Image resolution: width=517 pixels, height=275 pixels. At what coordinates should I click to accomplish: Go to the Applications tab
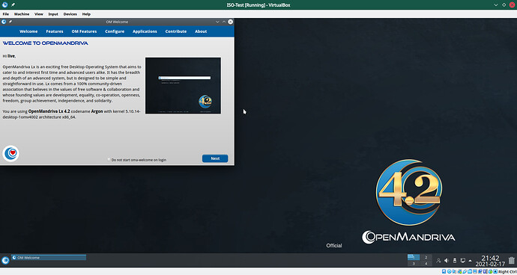pos(145,31)
